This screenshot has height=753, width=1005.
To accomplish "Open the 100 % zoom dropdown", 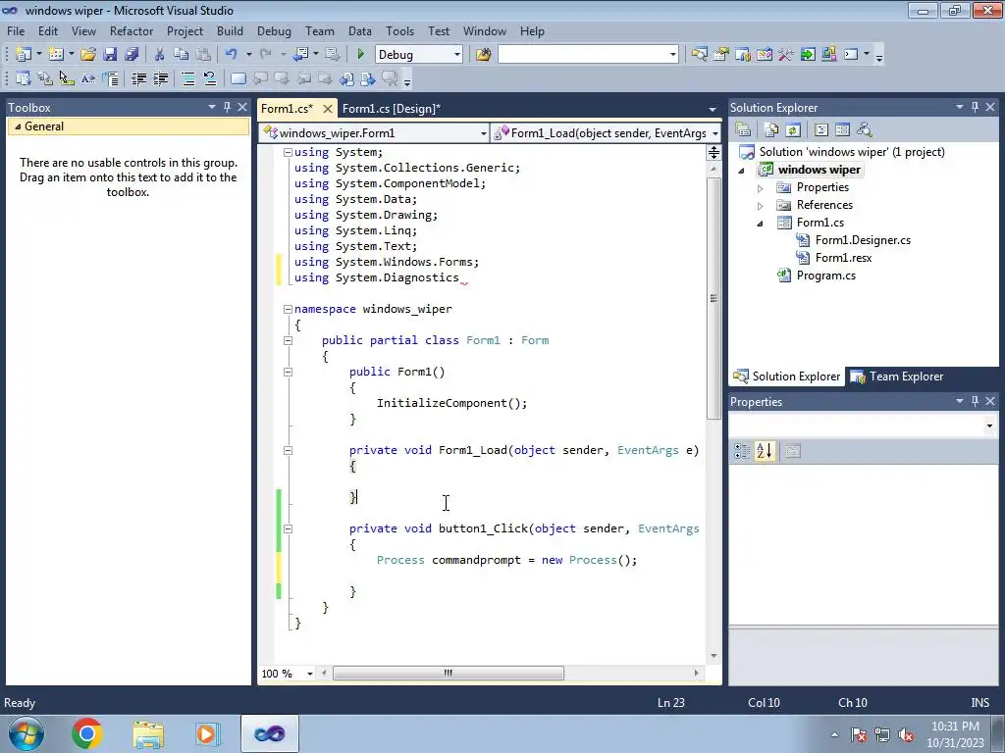I will (309, 674).
